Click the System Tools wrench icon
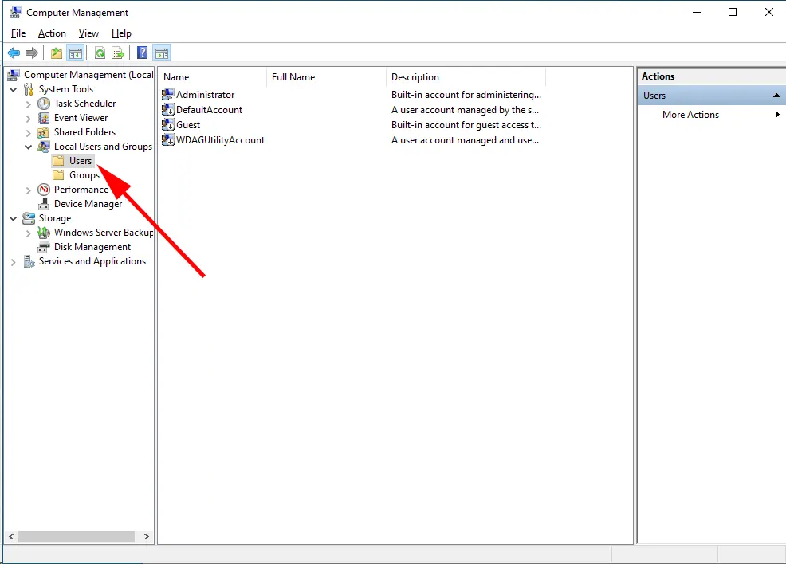 click(x=29, y=89)
